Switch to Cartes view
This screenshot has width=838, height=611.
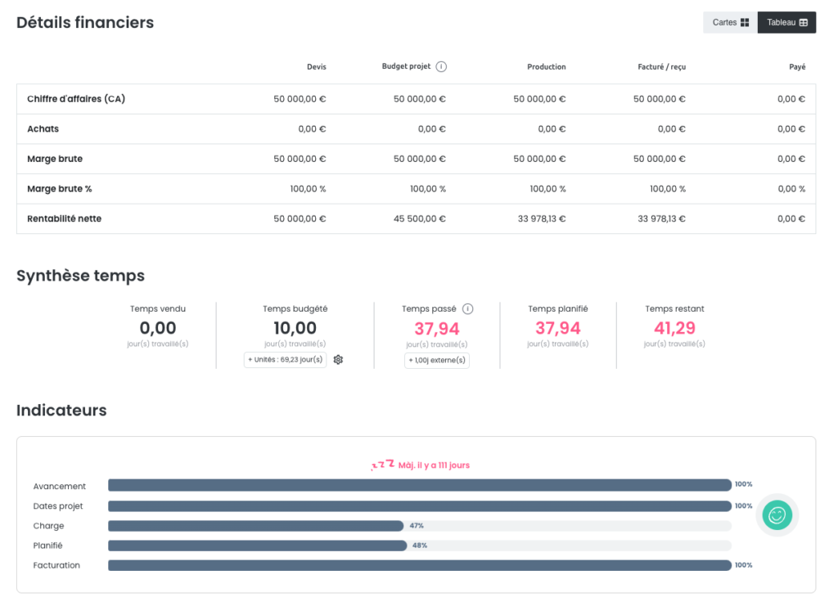(x=730, y=23)
